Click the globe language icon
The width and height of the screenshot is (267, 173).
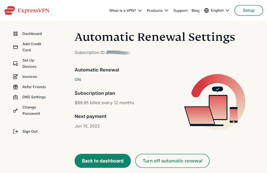[206, 10]
